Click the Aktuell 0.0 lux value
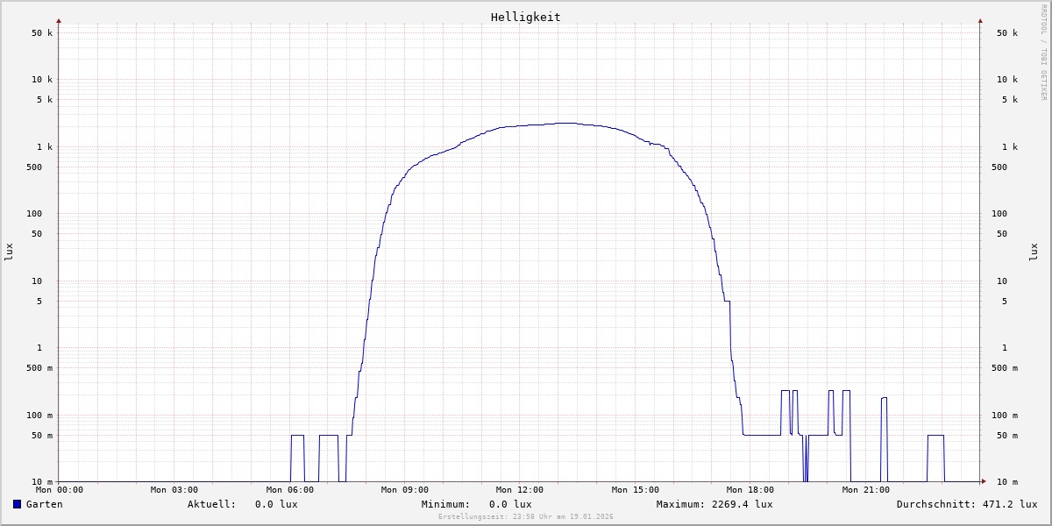The width and height of the screenshot is (1052, 526). pos(276,504)
